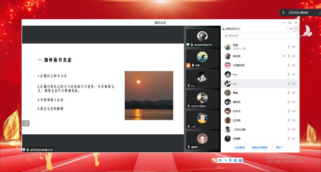The width and height of the screenshot is (321, 172).
Task: Click the 解除全体静音 button
Action: [x=260, y=148]
